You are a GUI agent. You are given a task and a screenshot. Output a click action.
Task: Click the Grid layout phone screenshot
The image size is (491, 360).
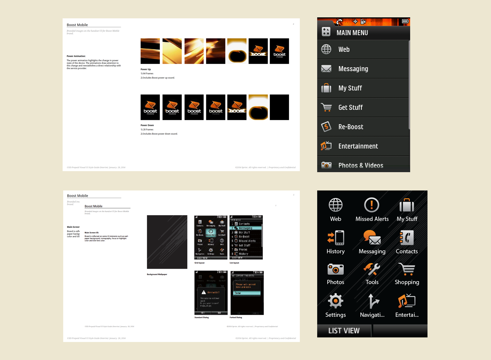pos(211,237)
